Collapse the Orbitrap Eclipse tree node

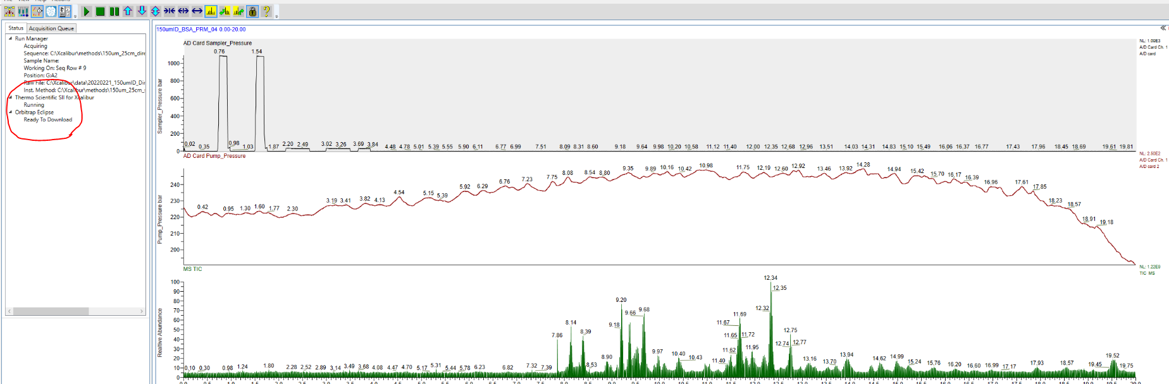click(10, 112)
